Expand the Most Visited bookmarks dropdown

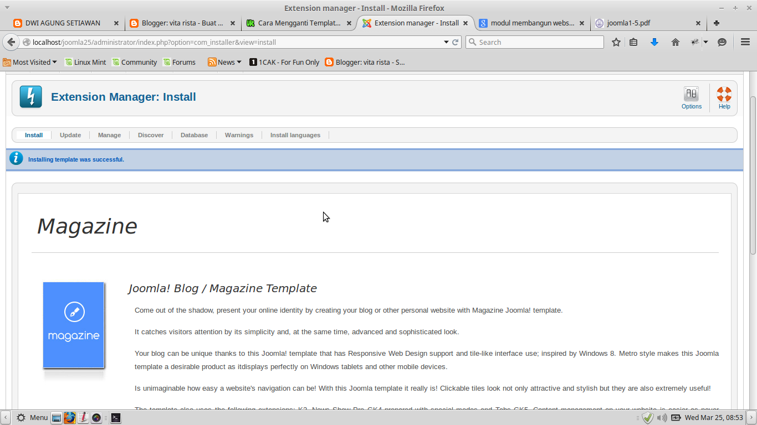(30, 62)
